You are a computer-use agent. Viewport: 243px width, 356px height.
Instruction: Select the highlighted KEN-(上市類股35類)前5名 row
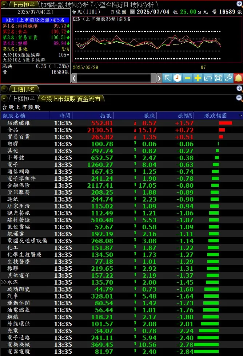click(x=35, y=20)
